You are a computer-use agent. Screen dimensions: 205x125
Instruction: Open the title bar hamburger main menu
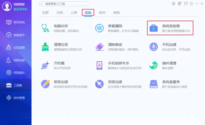(x=191, y=4)
